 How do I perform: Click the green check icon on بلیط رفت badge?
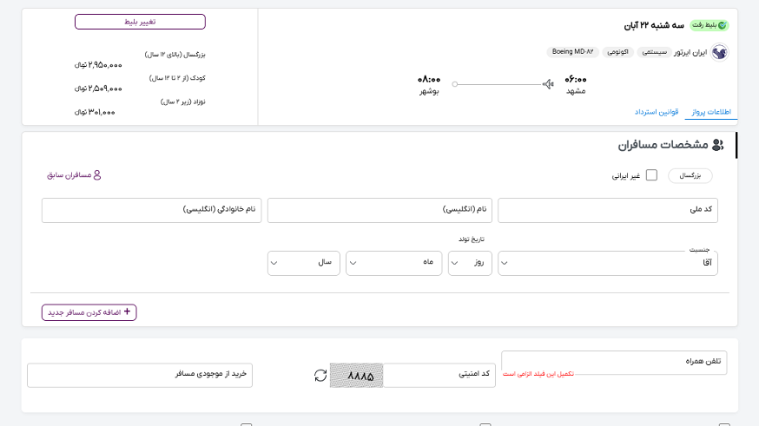[x=723, y=25]
